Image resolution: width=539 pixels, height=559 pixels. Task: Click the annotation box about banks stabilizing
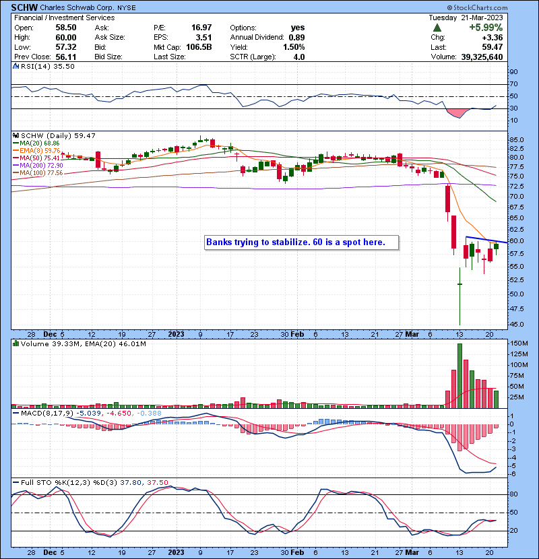click(x=301, y=242)
